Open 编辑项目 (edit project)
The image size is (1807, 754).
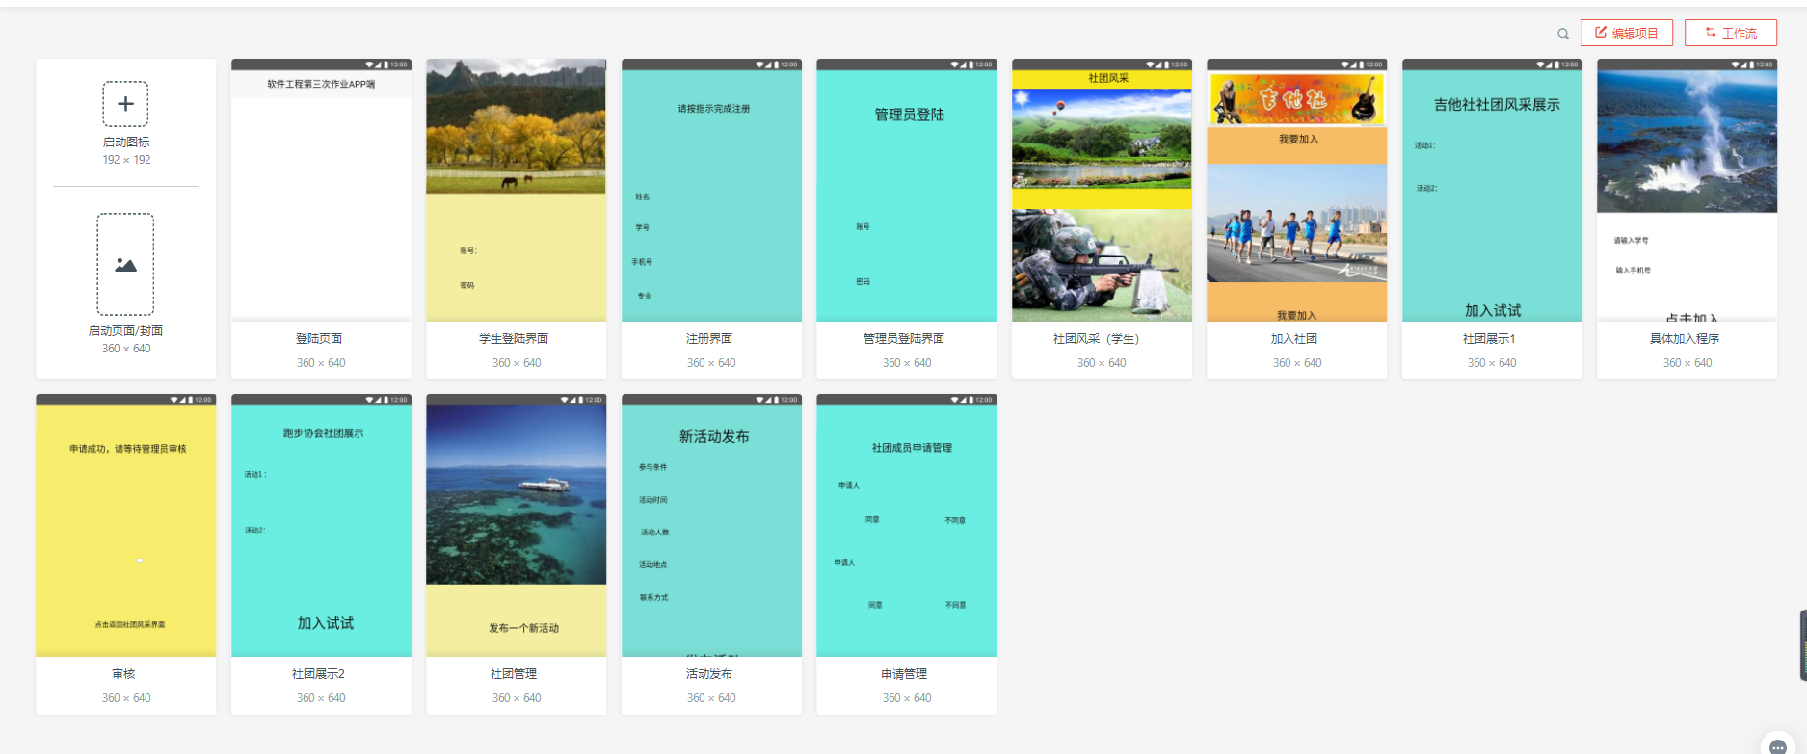click(1627, 33)
